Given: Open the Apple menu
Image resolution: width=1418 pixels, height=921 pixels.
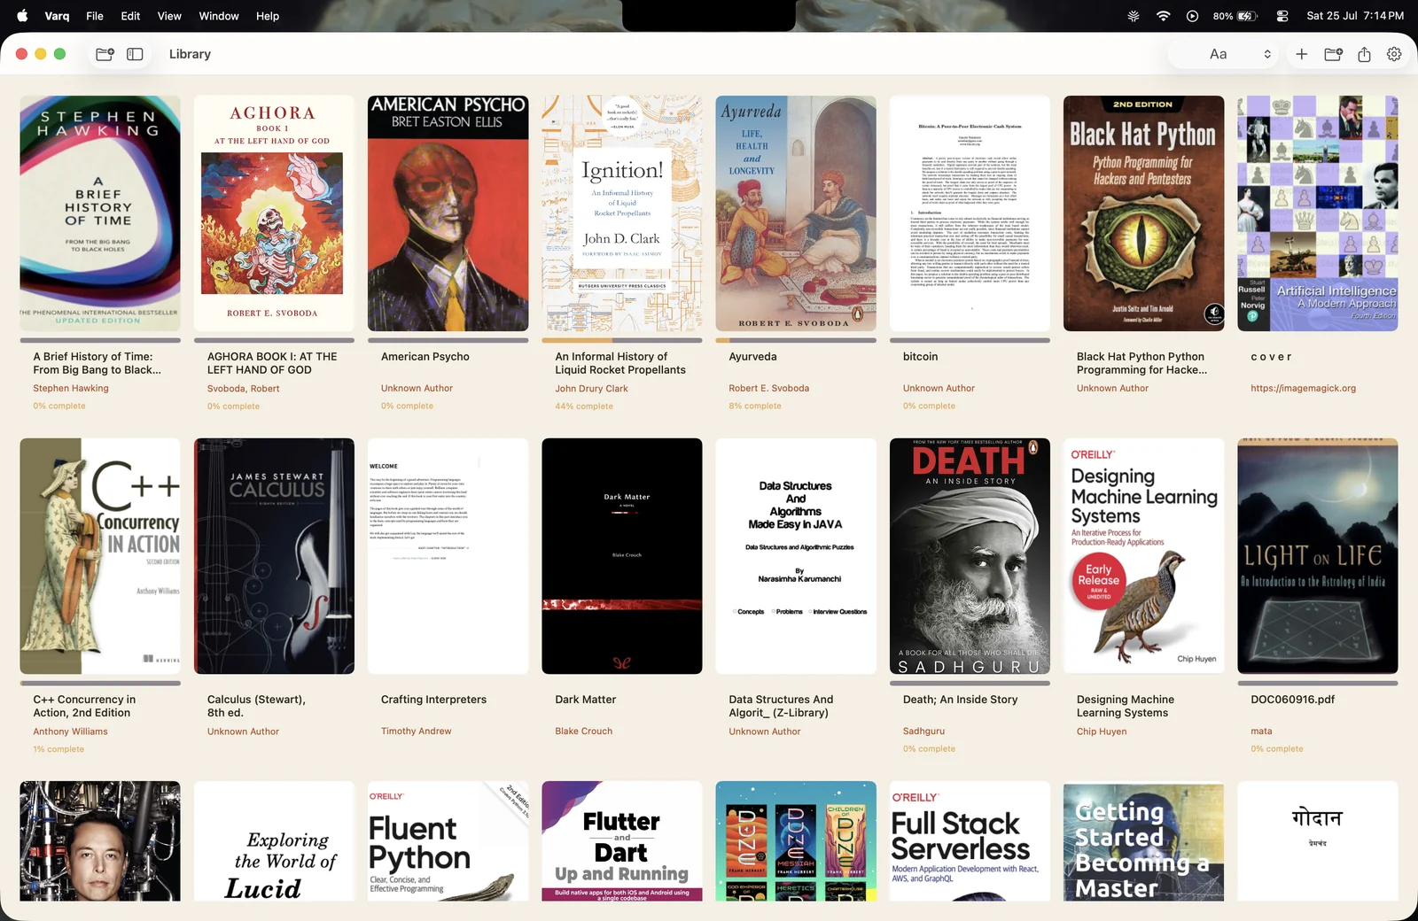Looking at the screenshot, I should point(22,16).
